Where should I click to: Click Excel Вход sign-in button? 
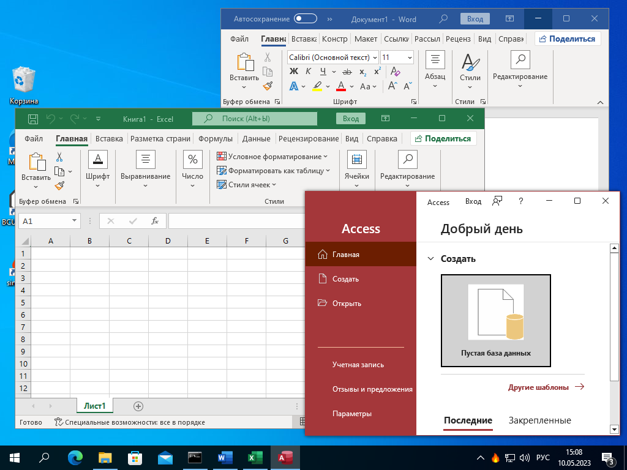[x=351, y=119]
